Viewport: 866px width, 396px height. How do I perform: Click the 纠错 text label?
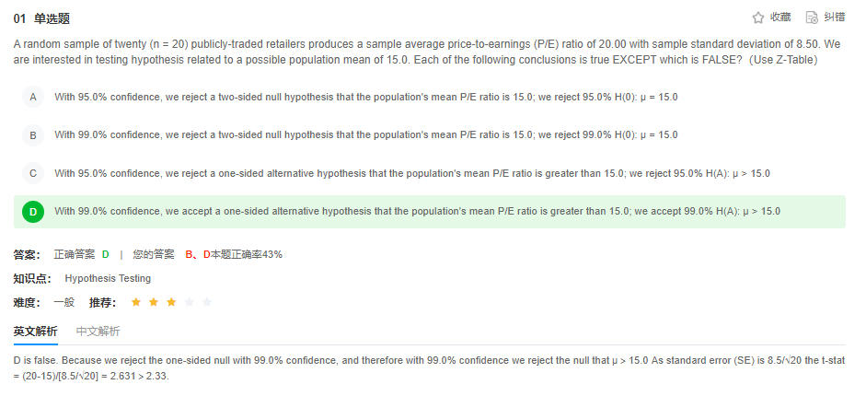point(834,17)
